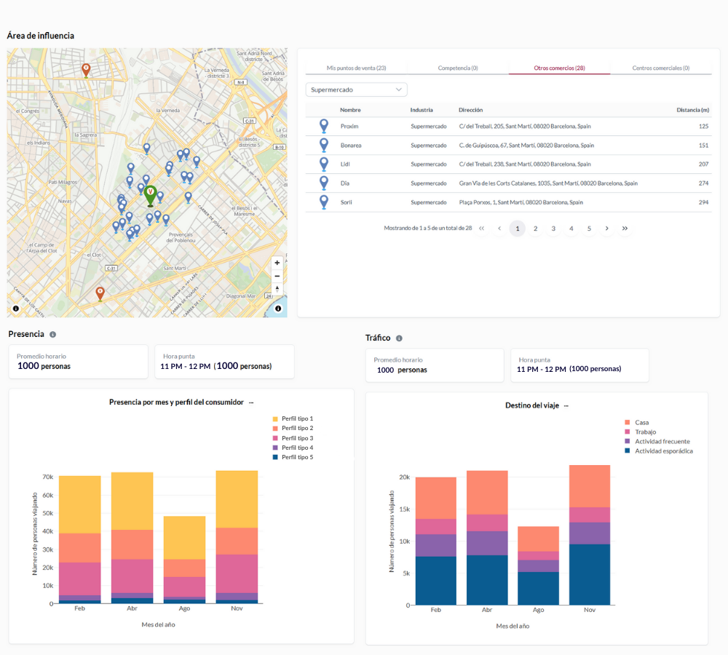Open the Tráfico info tooltip icon
728x655 pixels.
click(399, 338)
